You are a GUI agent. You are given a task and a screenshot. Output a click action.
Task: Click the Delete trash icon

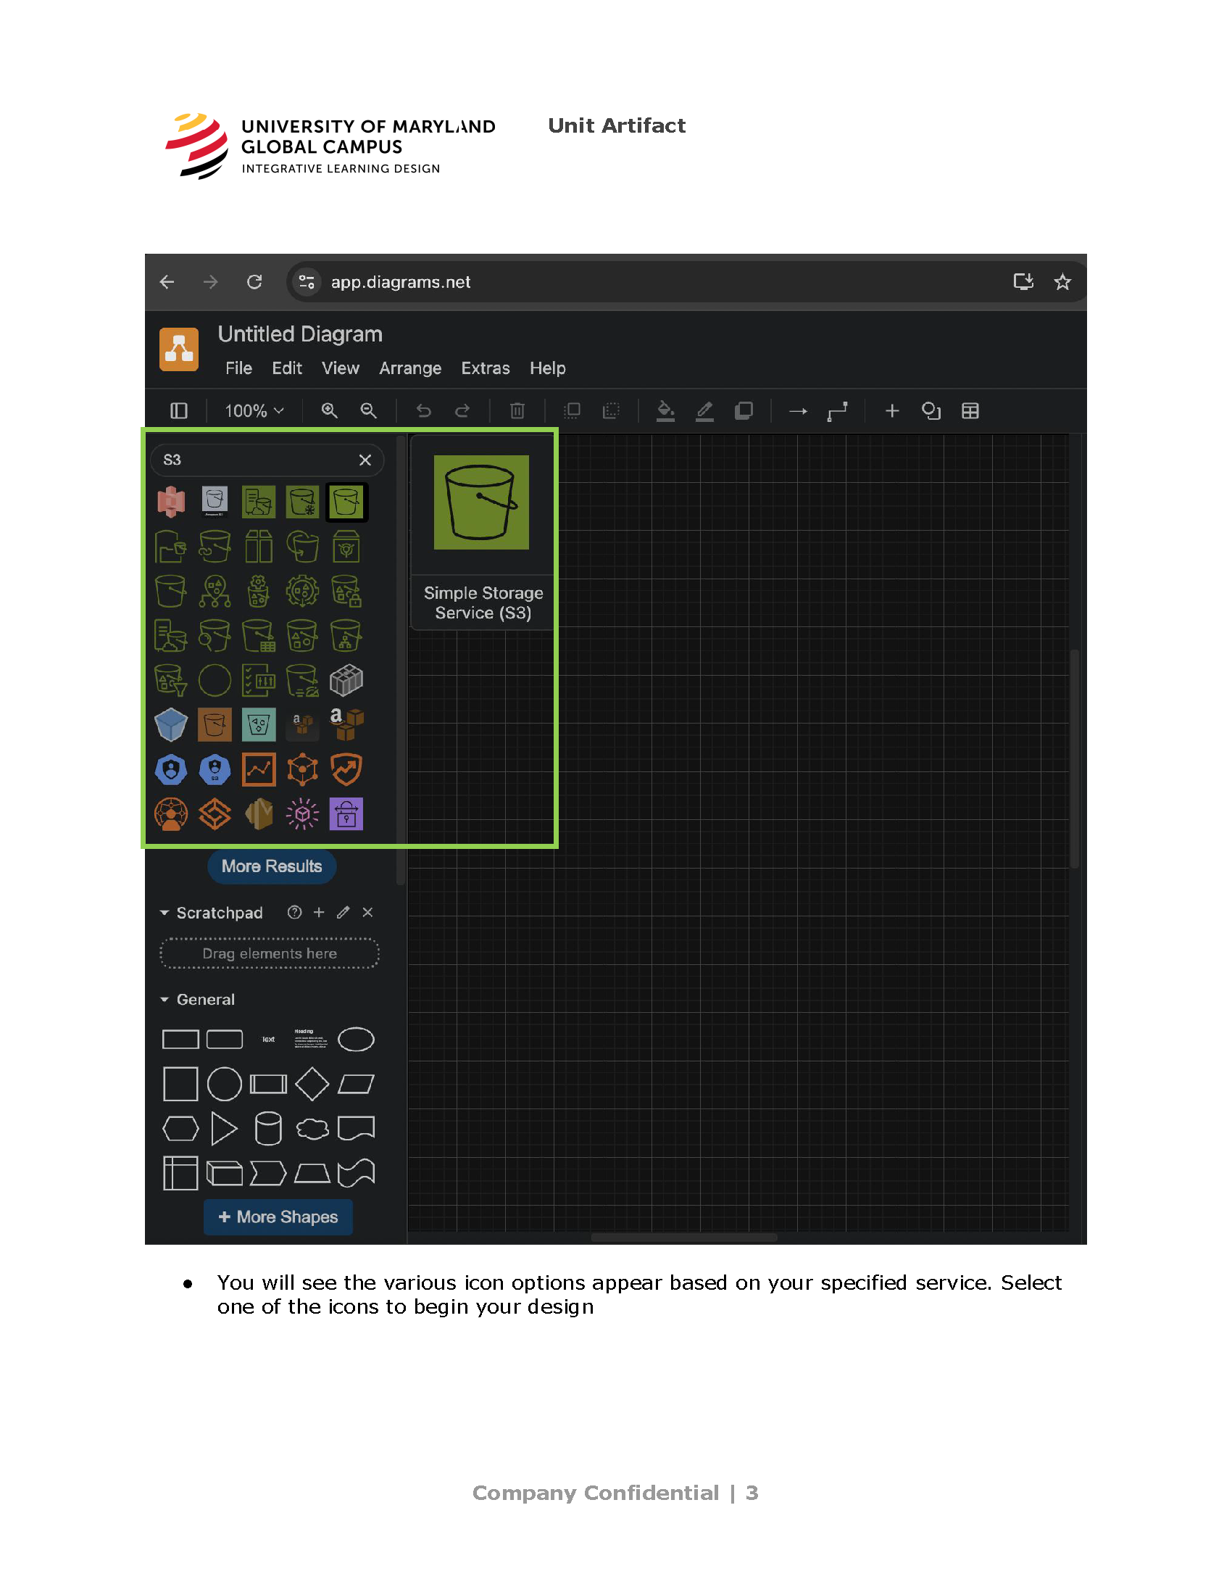pos(517,411)
